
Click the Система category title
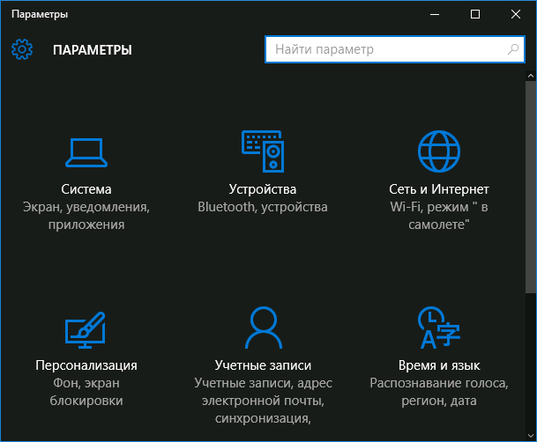click(x=86, y=189)
